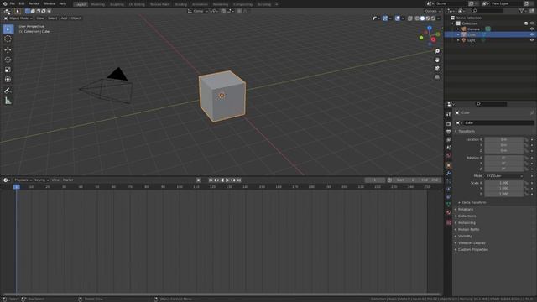Open the Modifiers wrench tab icon
This screenshot has height=302, width=537.
tap(449, 174)
